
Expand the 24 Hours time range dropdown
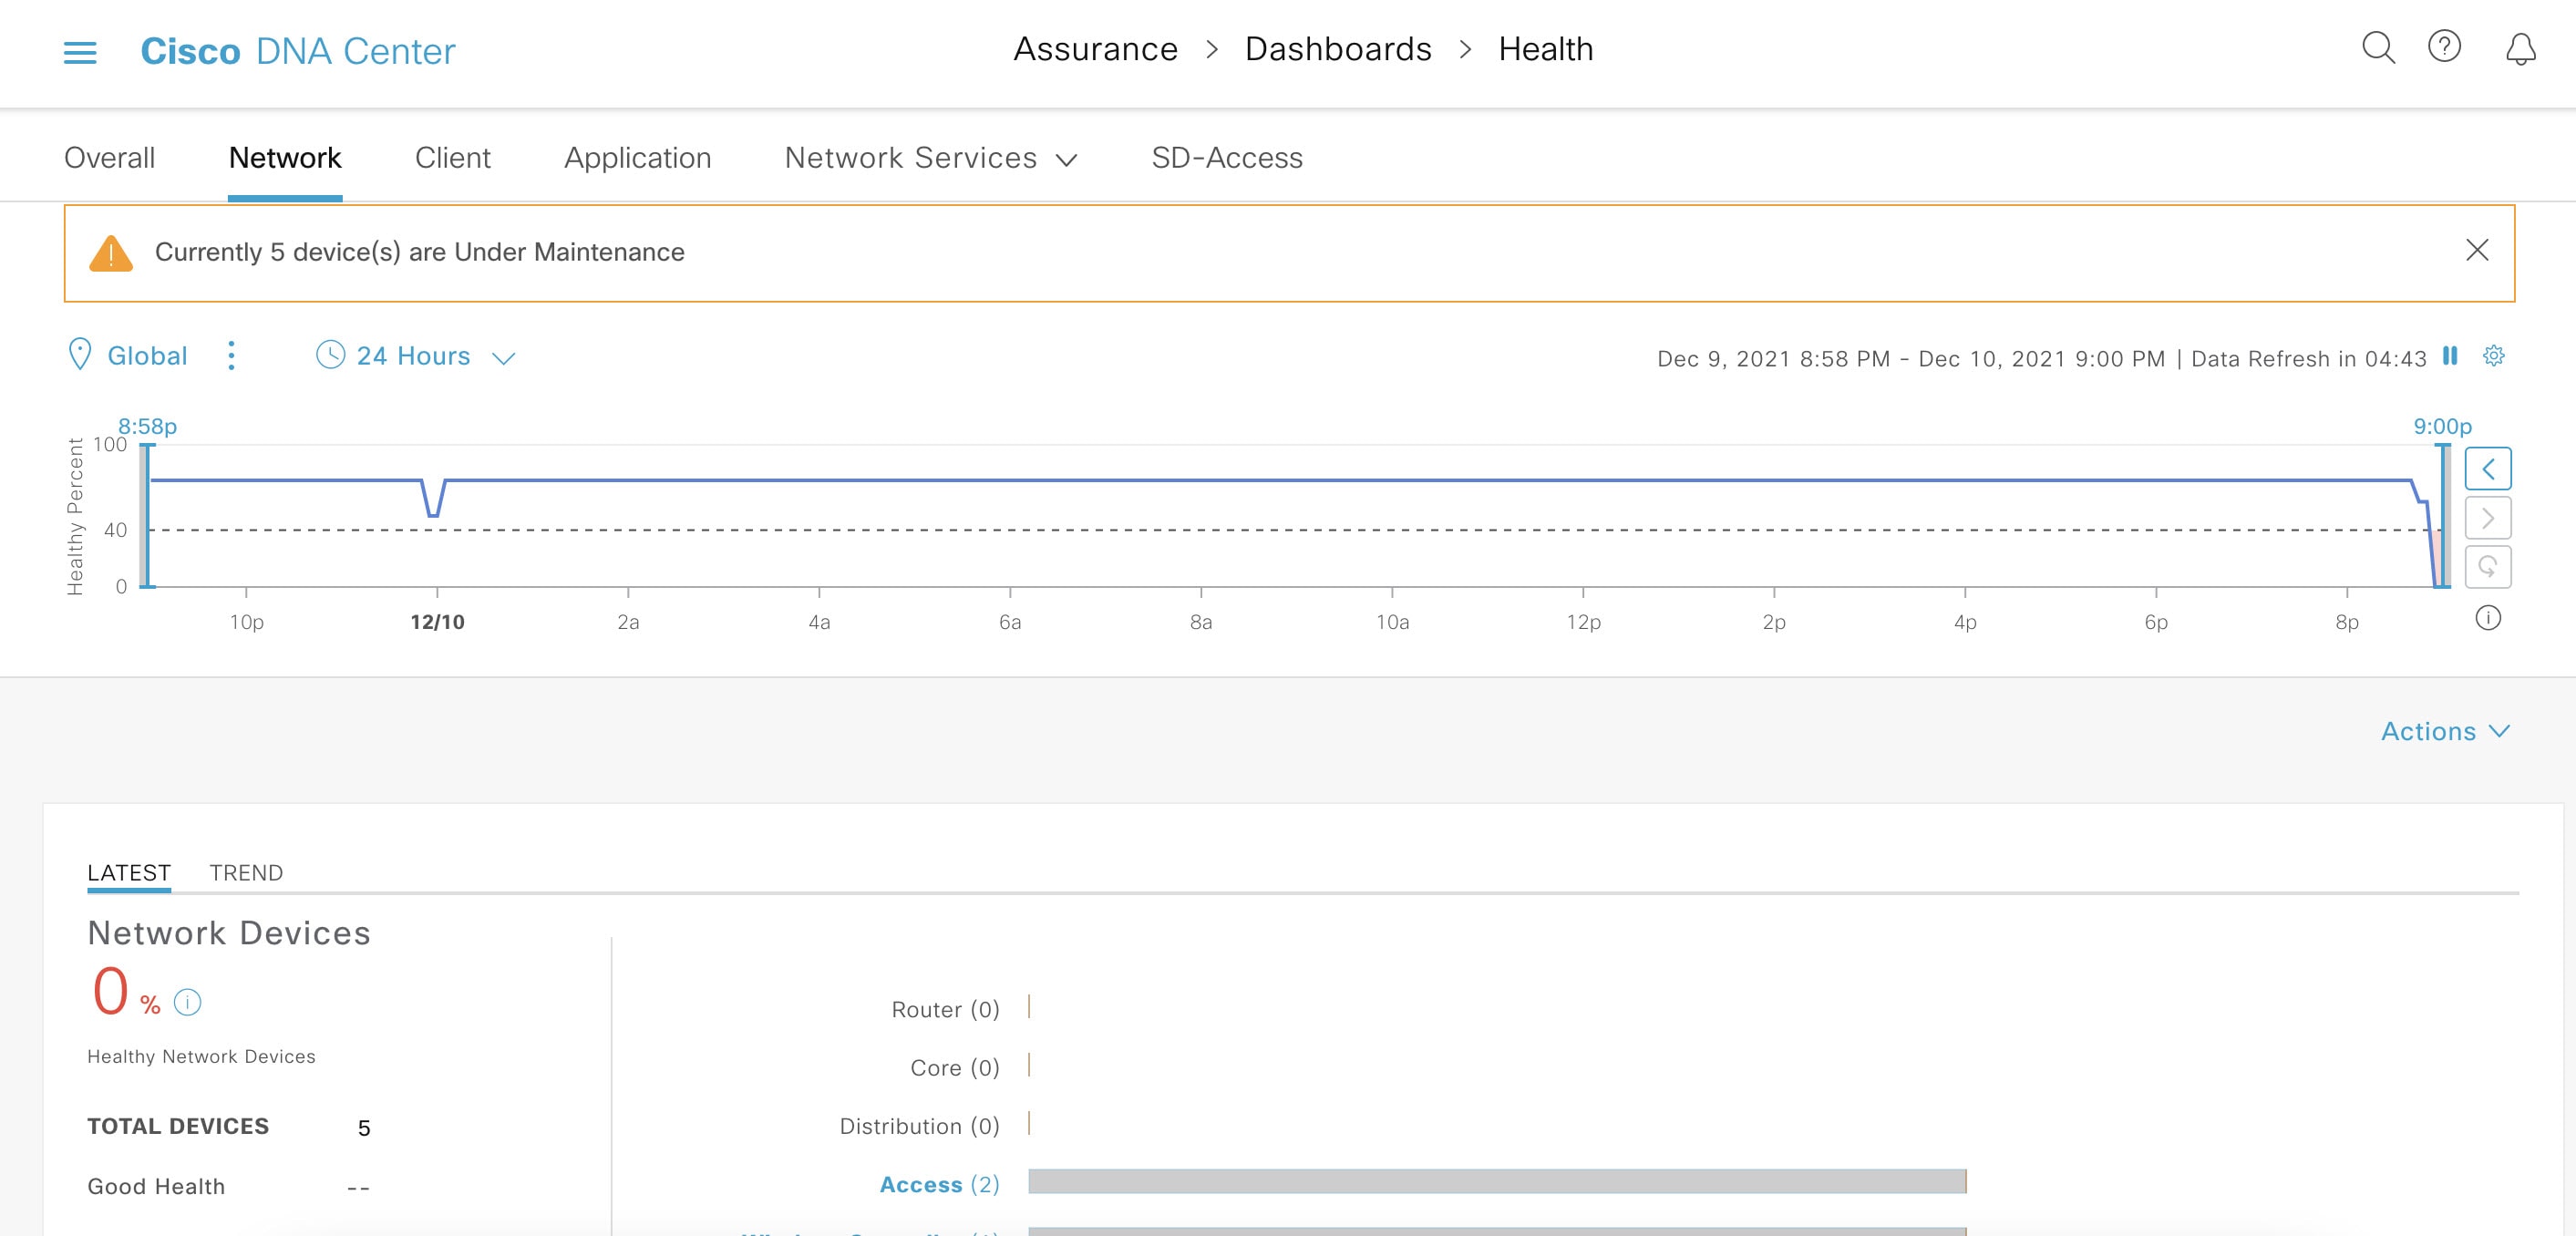point(435,356)
